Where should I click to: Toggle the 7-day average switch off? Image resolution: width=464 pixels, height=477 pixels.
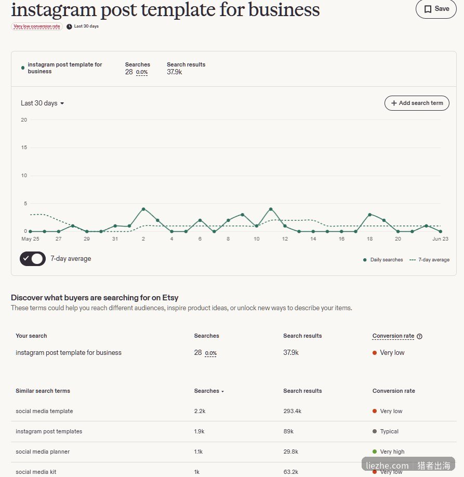33,259
